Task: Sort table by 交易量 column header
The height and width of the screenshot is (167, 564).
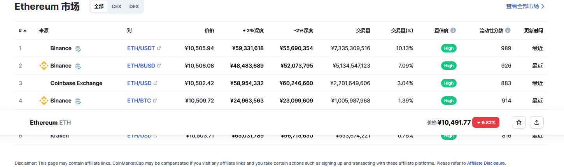Action: point(363,30)
